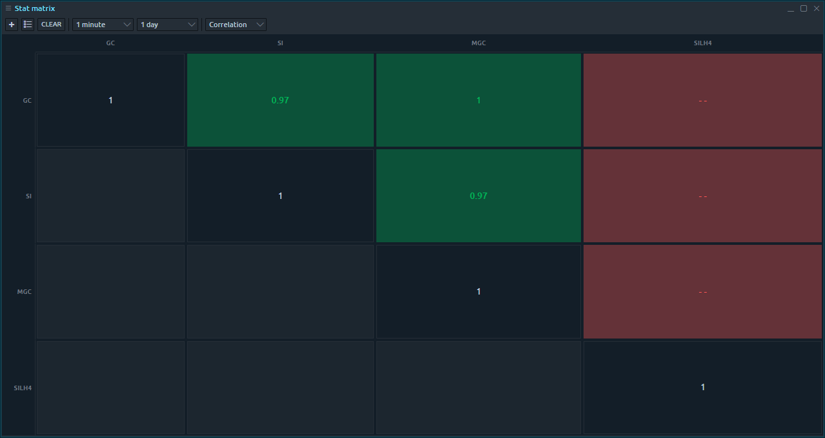Image resolution: width=825 pixels, height=438 pixels.
Task: Click the red SI-SILH4 cell with dashes
Action: coord(702,195)
